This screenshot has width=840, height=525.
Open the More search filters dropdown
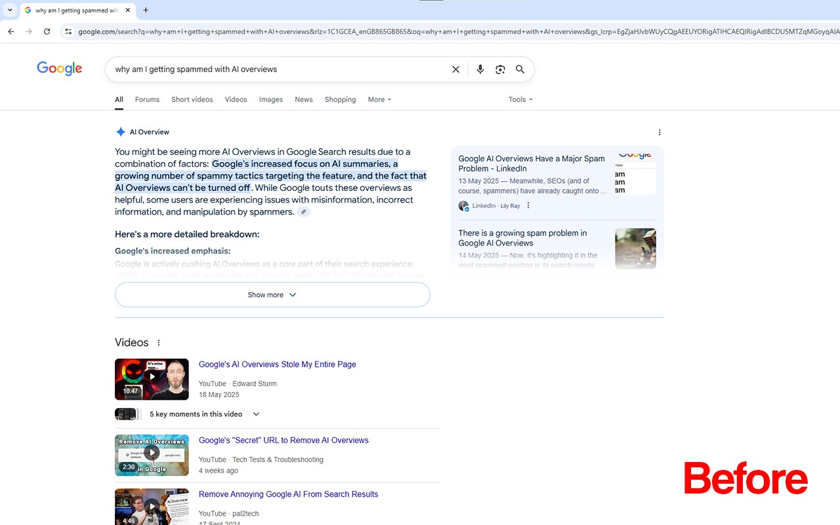tap(379, 100)
